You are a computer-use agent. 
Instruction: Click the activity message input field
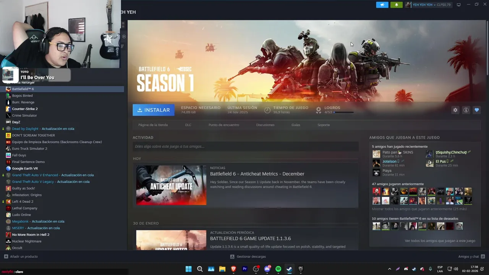tap(245, 146)
